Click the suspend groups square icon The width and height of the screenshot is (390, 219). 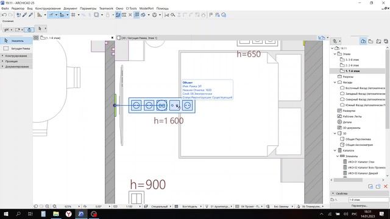(96, 15)
